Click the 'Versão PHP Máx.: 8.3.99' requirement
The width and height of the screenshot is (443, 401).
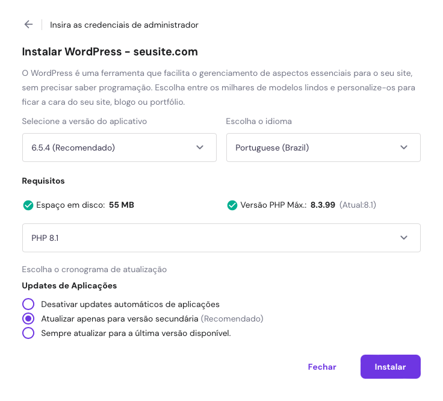pyautogui.click(x=288, y=205)
